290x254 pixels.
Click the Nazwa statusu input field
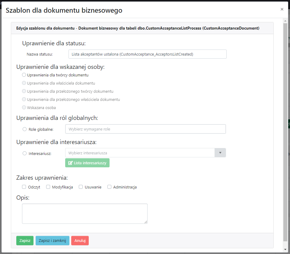point(147,54)
